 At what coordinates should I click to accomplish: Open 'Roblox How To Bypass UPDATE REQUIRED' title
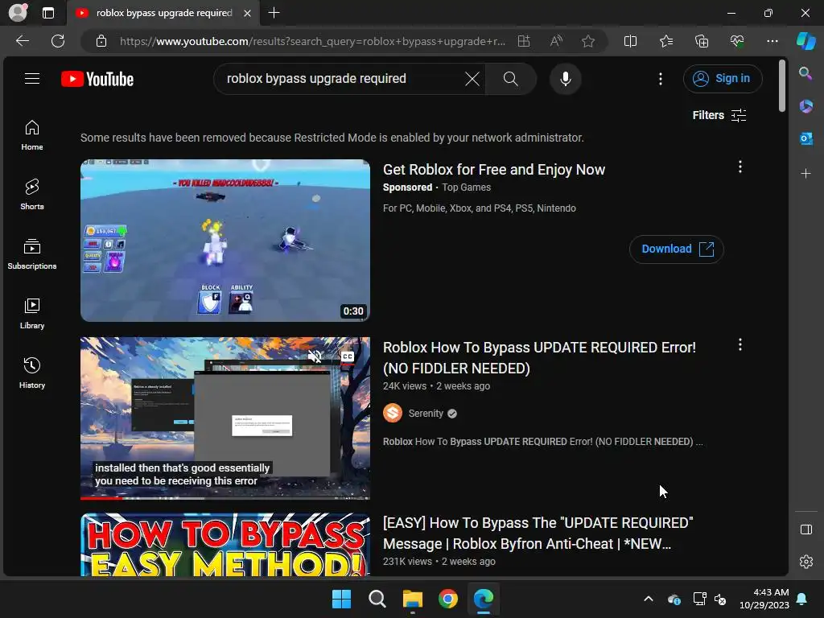[539, 358]
